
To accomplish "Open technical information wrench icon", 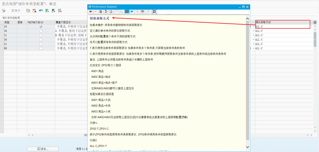I will tap(106, 11).
